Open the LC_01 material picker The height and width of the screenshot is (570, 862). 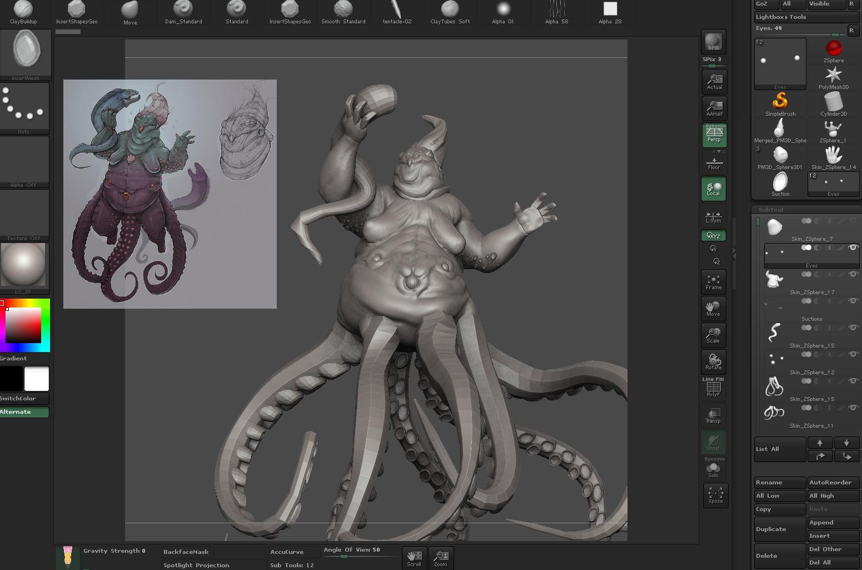tap(24, 269)
